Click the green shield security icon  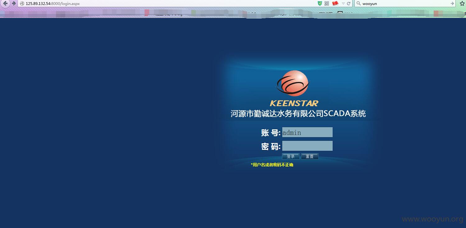pos(320,4)
